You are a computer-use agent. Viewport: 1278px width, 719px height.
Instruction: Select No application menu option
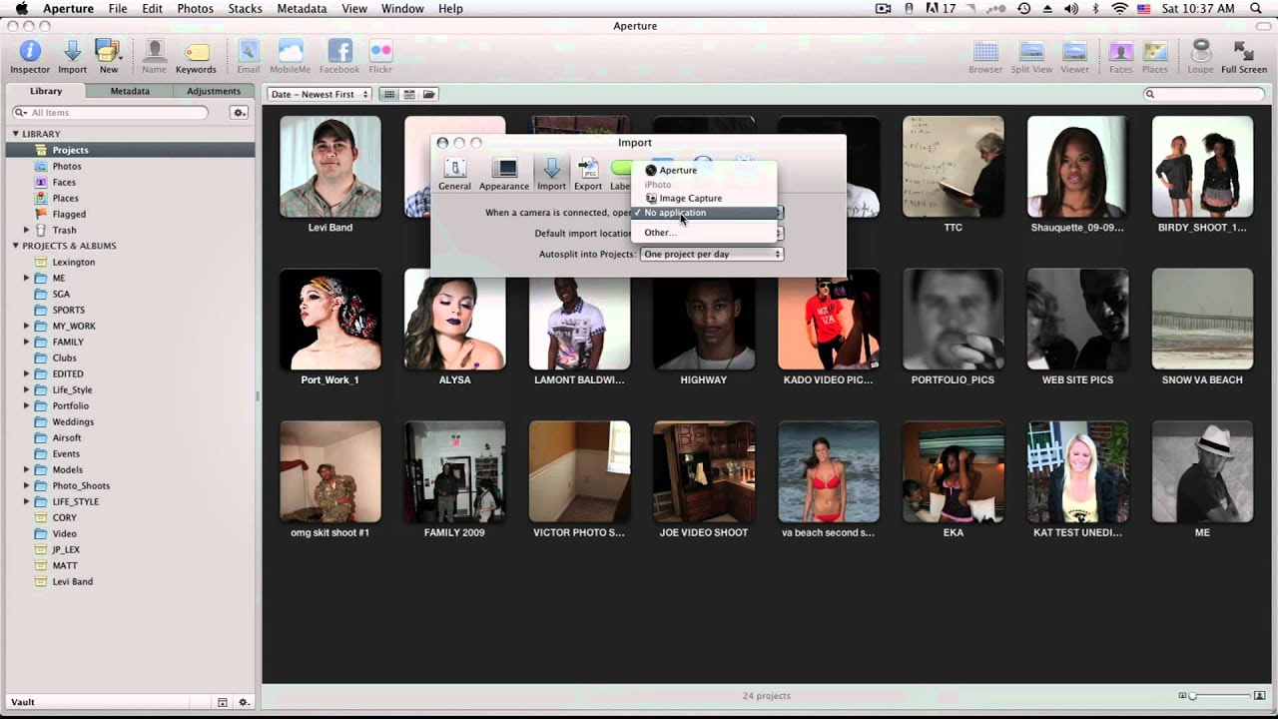coord(704,213)
